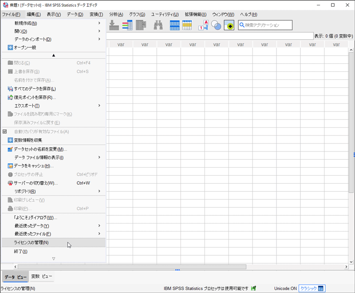Toggle 自動リカバリが有効なファイル checkbox
Screen dimensions: 355x293
pyautogui.click(x=5, y=132)
